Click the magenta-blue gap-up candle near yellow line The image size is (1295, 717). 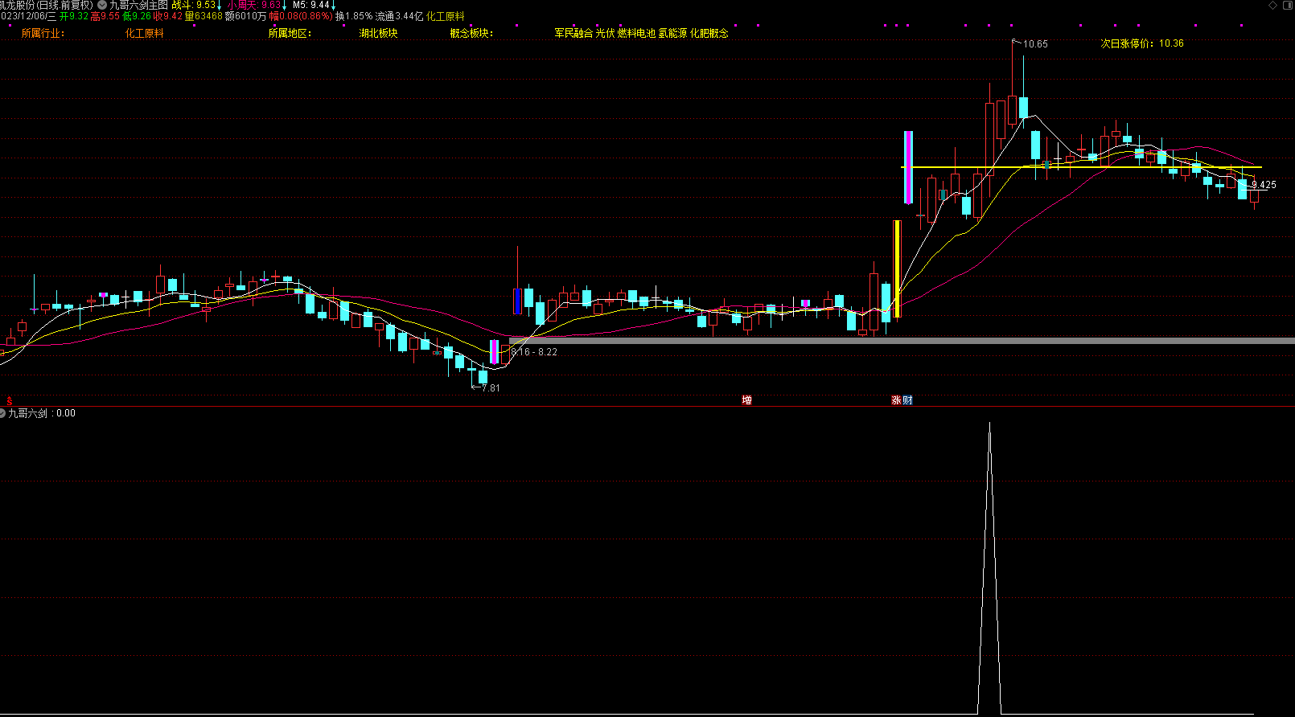pos(908,167)
